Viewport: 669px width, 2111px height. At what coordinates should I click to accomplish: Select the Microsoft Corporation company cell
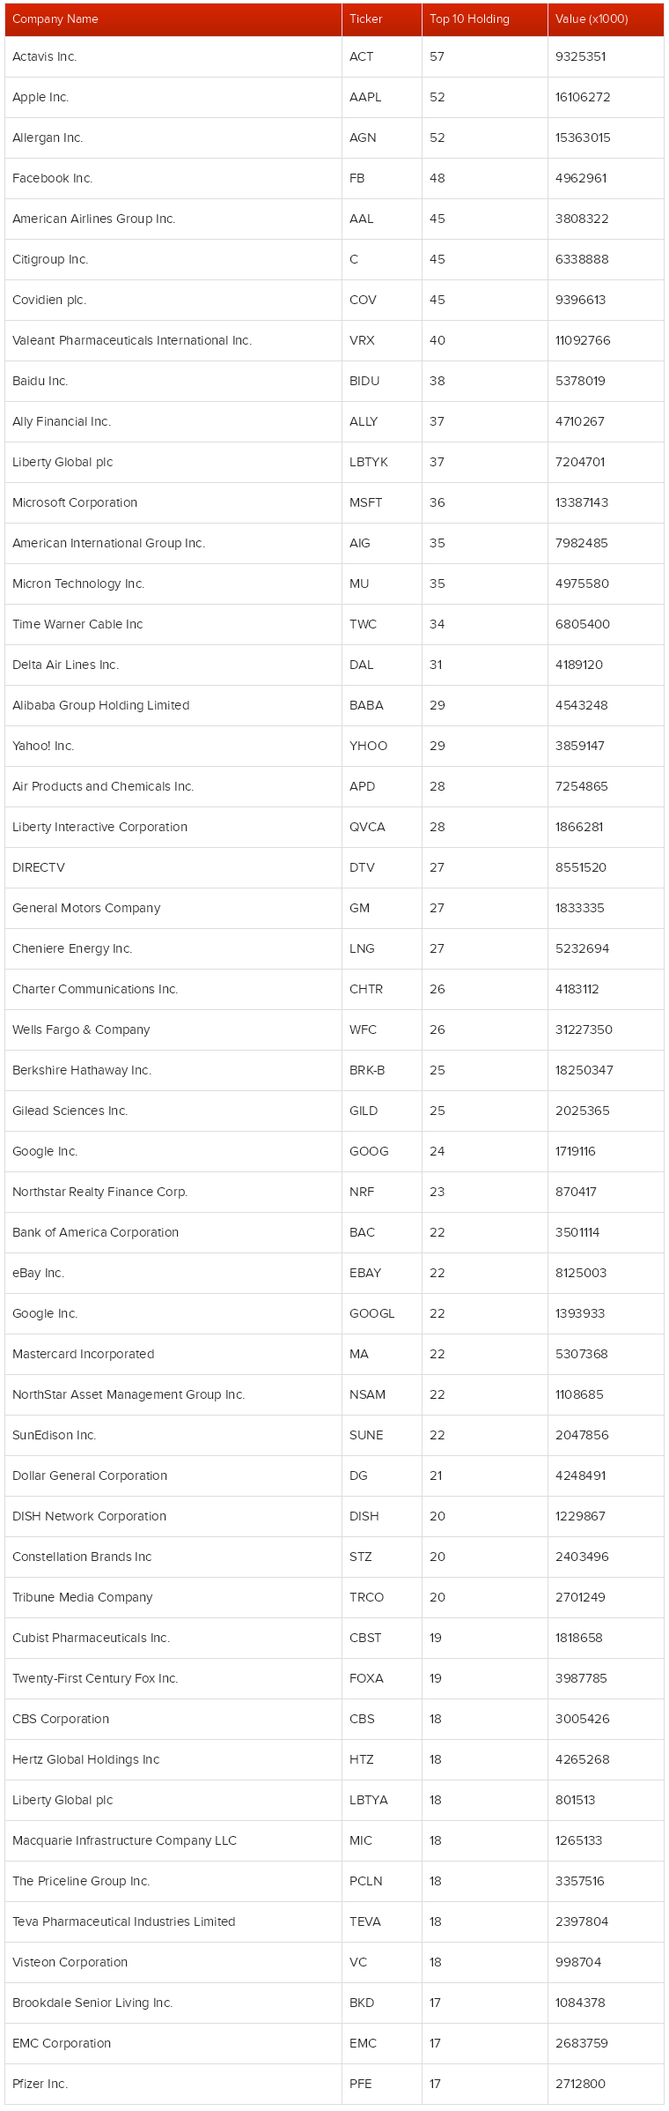173,502
